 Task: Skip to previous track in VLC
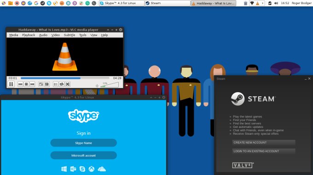(20, 84)
